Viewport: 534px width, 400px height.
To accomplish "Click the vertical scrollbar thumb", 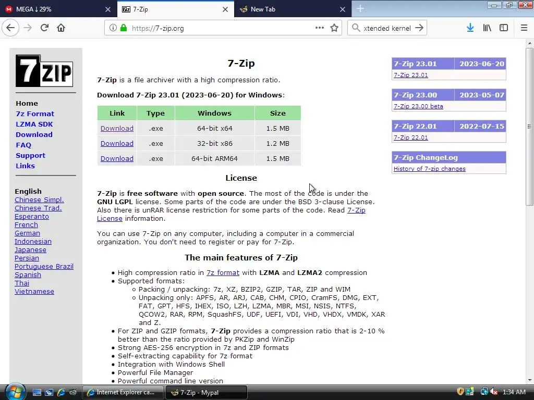I will point(529,127).
